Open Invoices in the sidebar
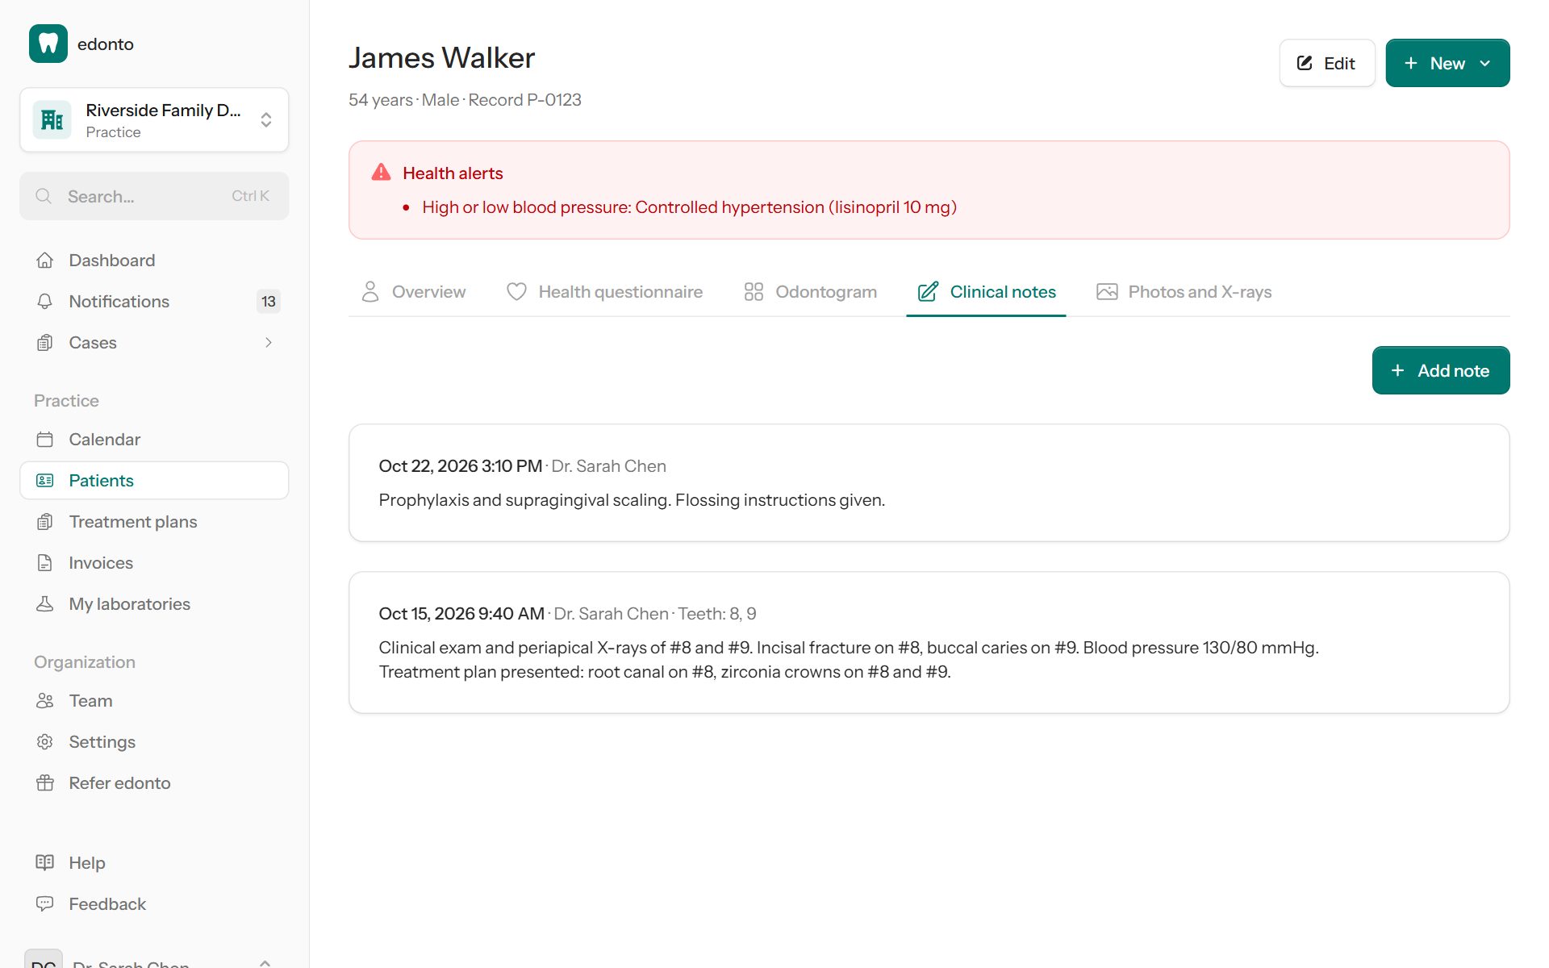The image size is (1549, 968). pyautogui.click(x=154, y=563)
